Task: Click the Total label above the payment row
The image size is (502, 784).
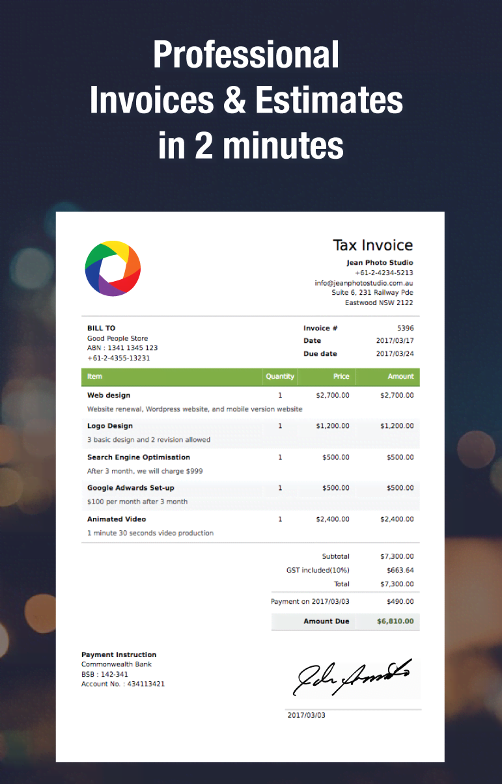Action: (x=342, y=584)
